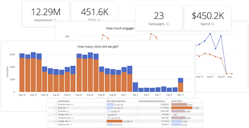Click the Pinterest network name cell
This screenshot has width=249, height=128.
click(62, 111)
